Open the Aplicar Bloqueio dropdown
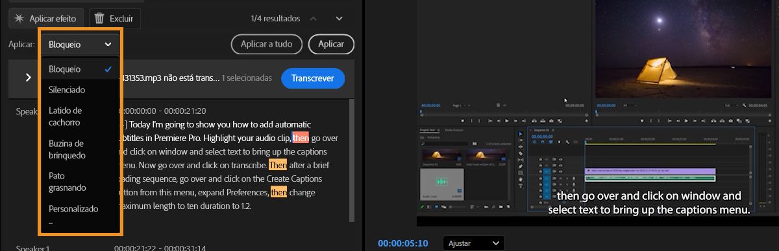779x251 pixels. [x=80, y=45]
